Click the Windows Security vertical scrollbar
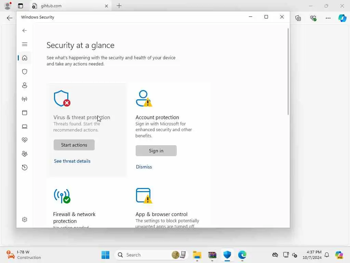Image resolution: width=350 pixels, height=263 pixels. 288,72
